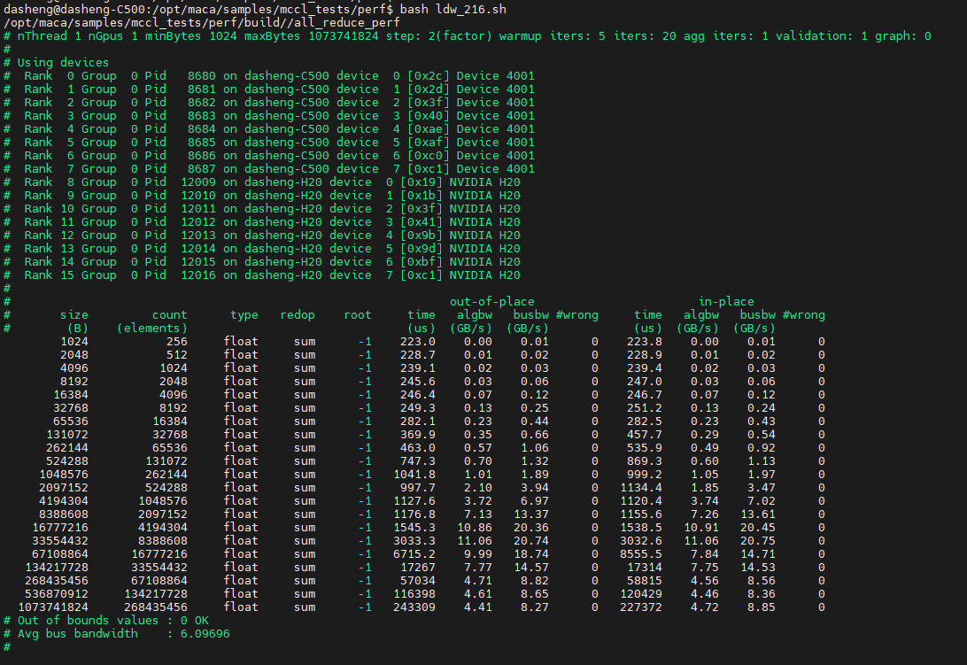Select device address '[0x2c]'
Image resolution: width=967 pixels, height=665 pixels.
point(429,76)
